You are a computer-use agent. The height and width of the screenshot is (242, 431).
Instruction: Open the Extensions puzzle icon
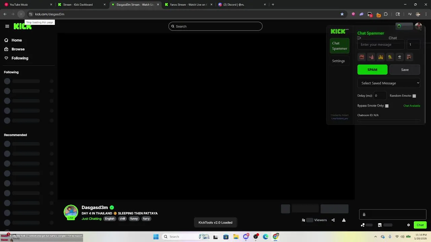pyautogui.click(x=386, y=14)
